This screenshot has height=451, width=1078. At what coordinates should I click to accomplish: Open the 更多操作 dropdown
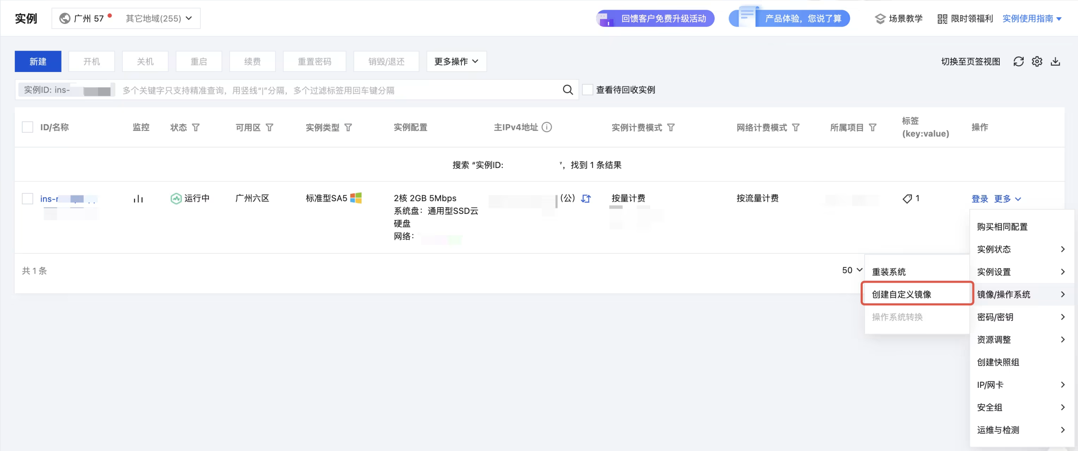point(456,61)
